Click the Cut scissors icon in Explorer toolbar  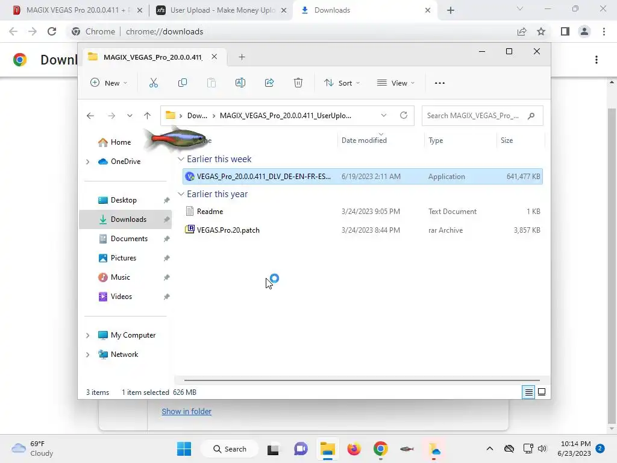[154, 83]
